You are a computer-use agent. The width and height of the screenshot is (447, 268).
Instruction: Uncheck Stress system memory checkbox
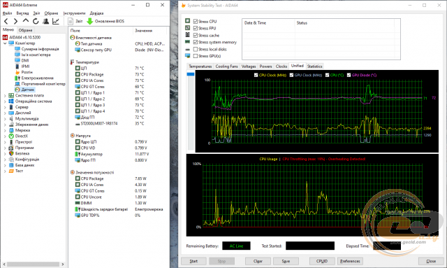196,42
